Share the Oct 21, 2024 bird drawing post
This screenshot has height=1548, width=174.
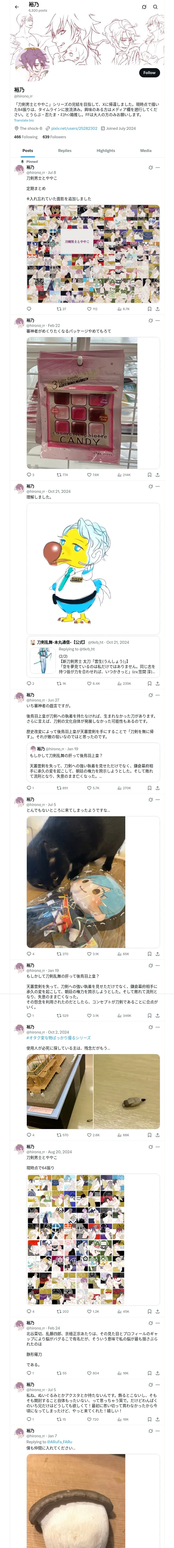(x=157, y=683)
